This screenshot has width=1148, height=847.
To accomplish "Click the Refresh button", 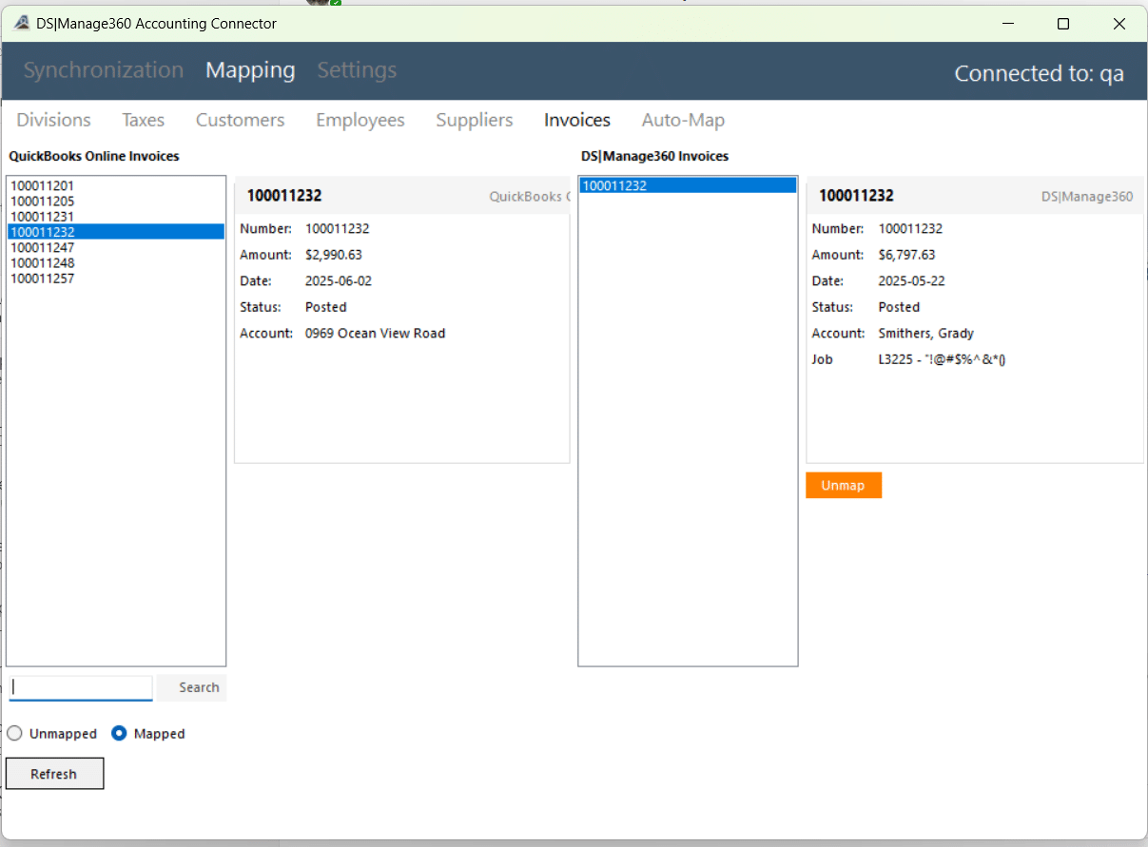I will (x=54, y=774).
